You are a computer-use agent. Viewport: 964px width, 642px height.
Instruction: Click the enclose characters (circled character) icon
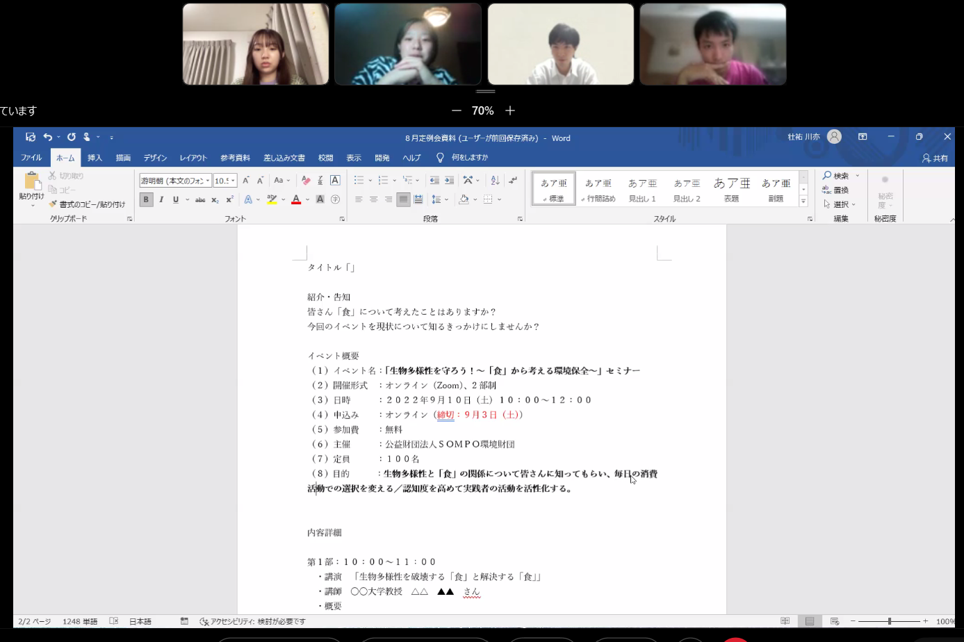pos(335,199)
